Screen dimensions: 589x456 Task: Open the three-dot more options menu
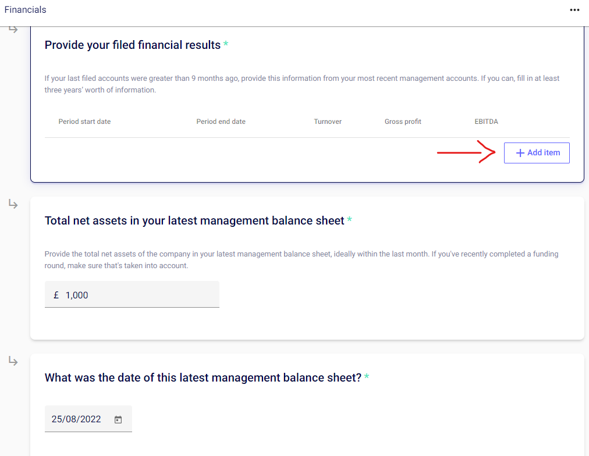pos(574,10)
